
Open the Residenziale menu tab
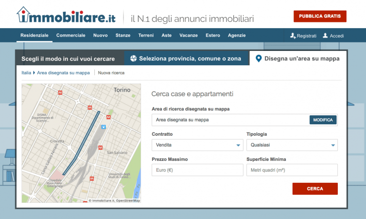tap(34, 35)
